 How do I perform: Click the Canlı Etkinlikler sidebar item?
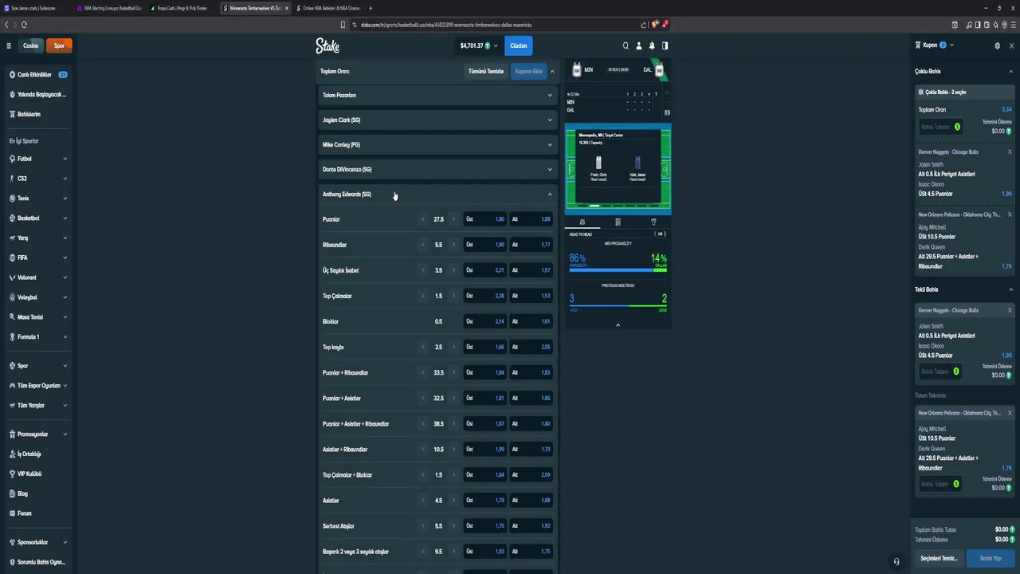click(37, 74)
